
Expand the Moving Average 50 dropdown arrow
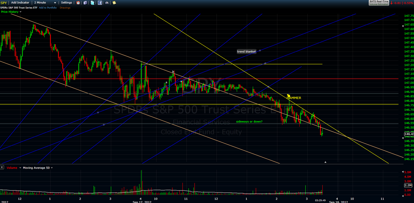(52, 168)
